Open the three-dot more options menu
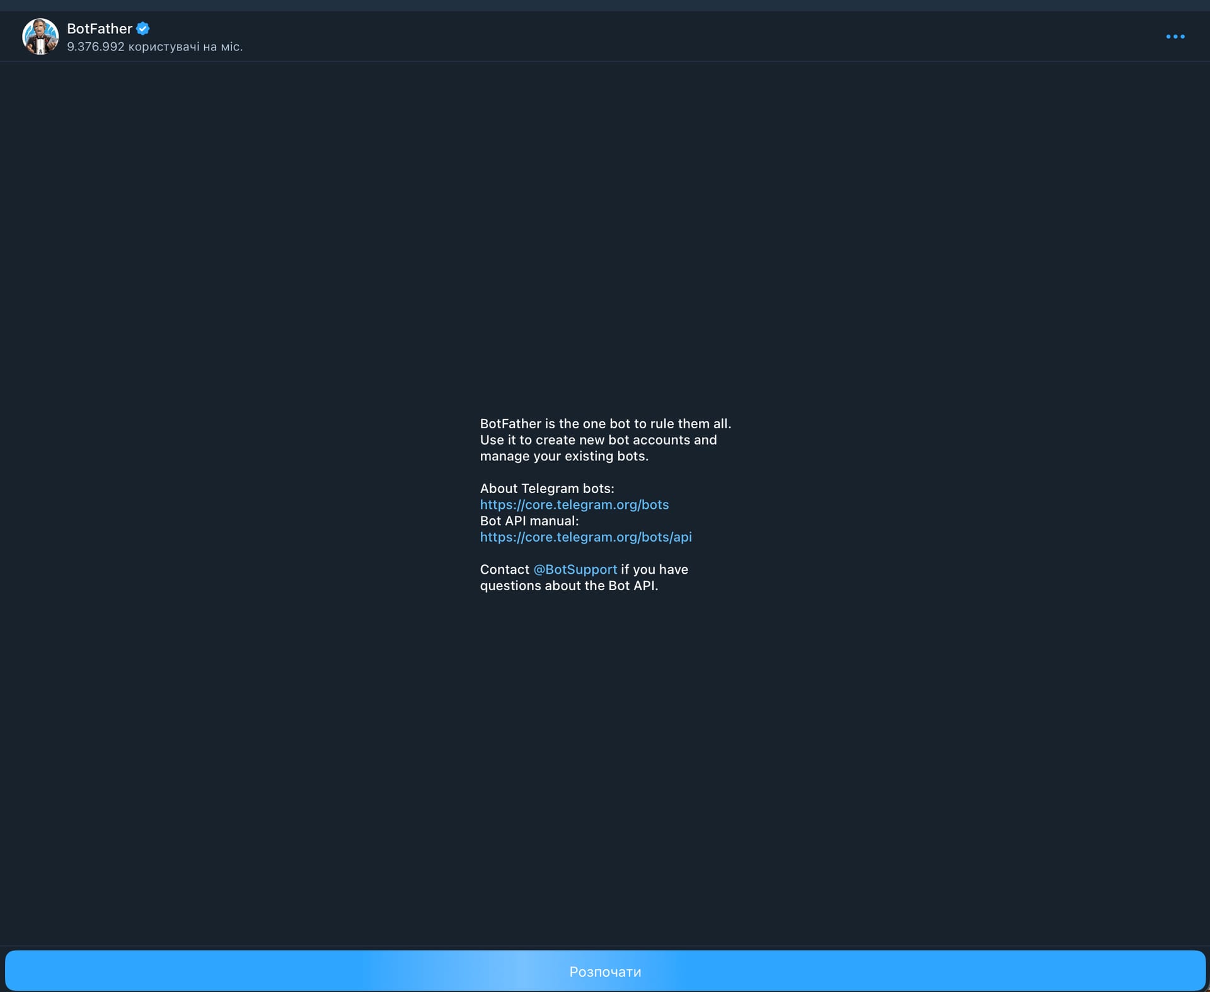The height and width of the screenshot is (992, 1210). pos(1175,37)
